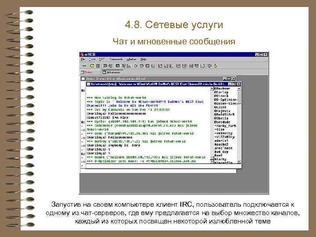Open the File menu
Viewport: 316px width, 237px height.
tap(83, 59)
